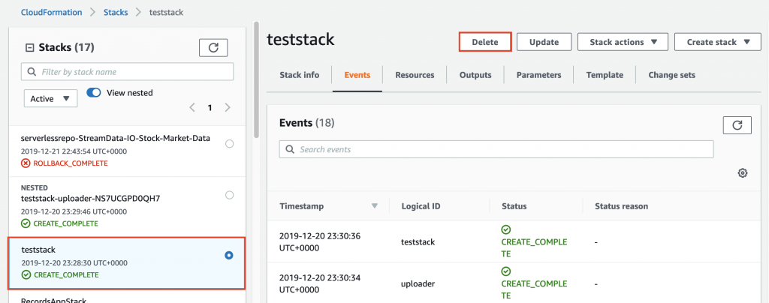
Task: Click the ROLLBACK_COMPLETE error status icon
Action: (26, 163)
